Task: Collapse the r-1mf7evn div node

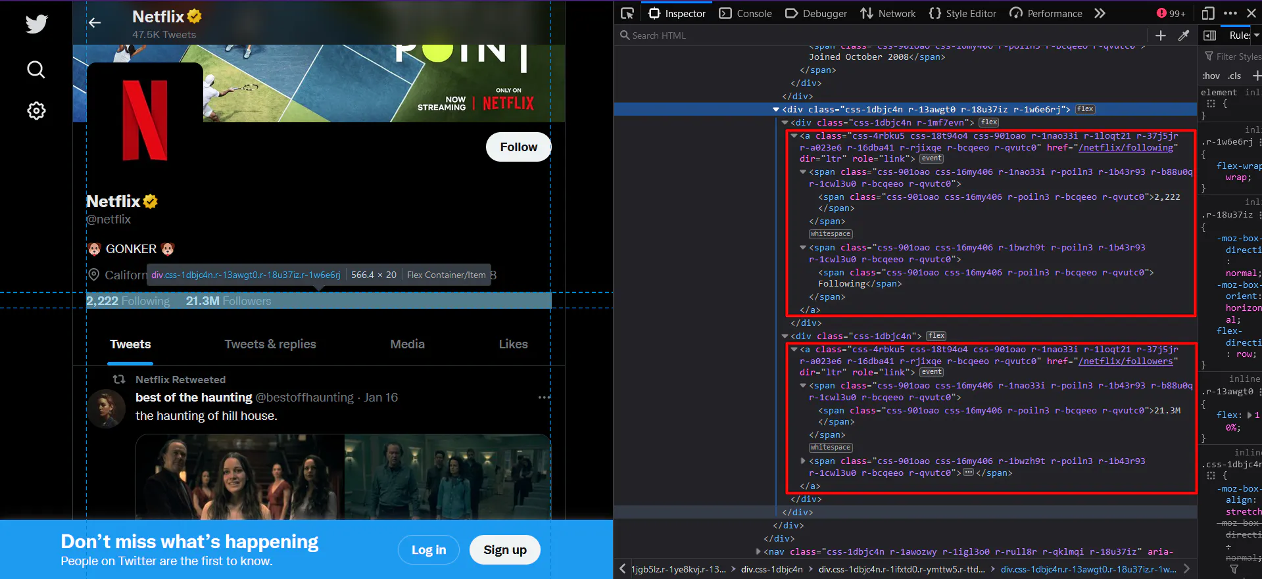Action: pyautogui.click(x=785, y=123)
